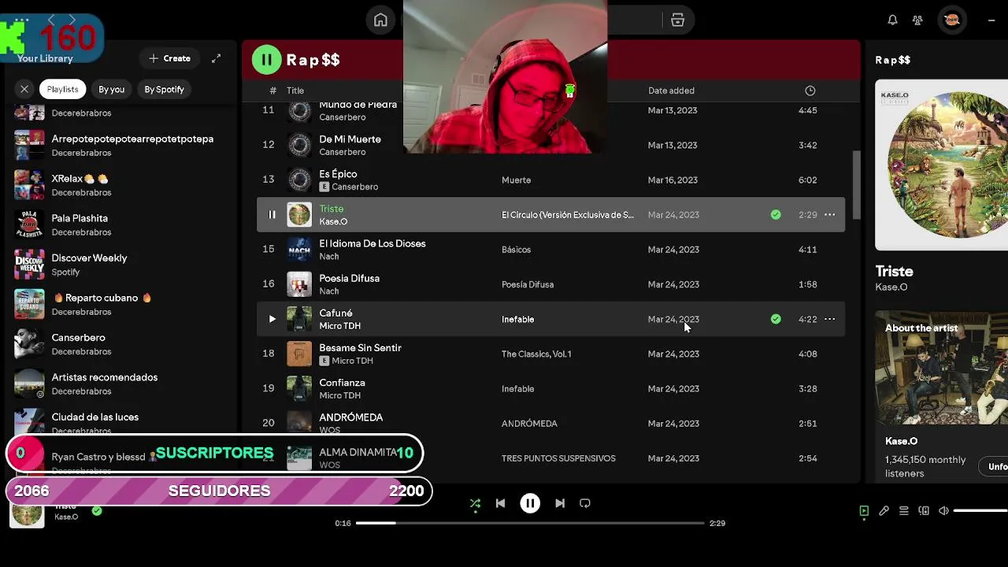Open Pala Plashita playlist

click(x=120, y=224)
